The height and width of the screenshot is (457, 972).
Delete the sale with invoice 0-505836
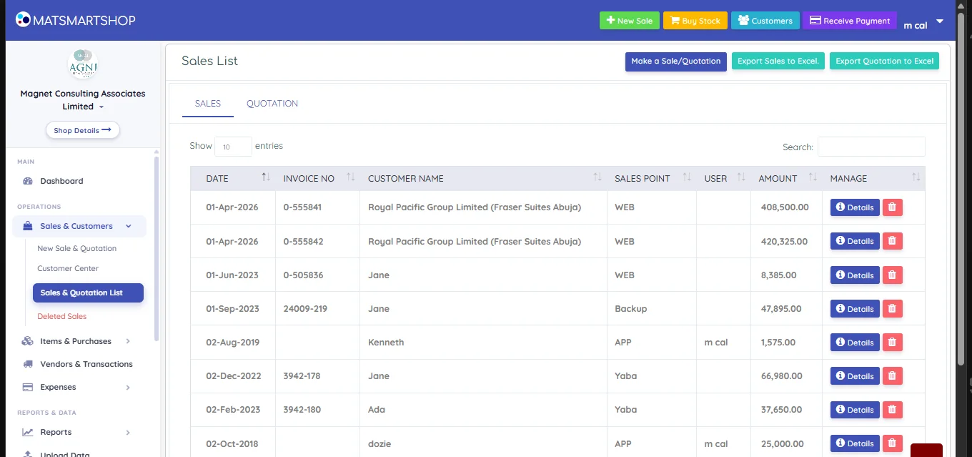pos(892,275)
